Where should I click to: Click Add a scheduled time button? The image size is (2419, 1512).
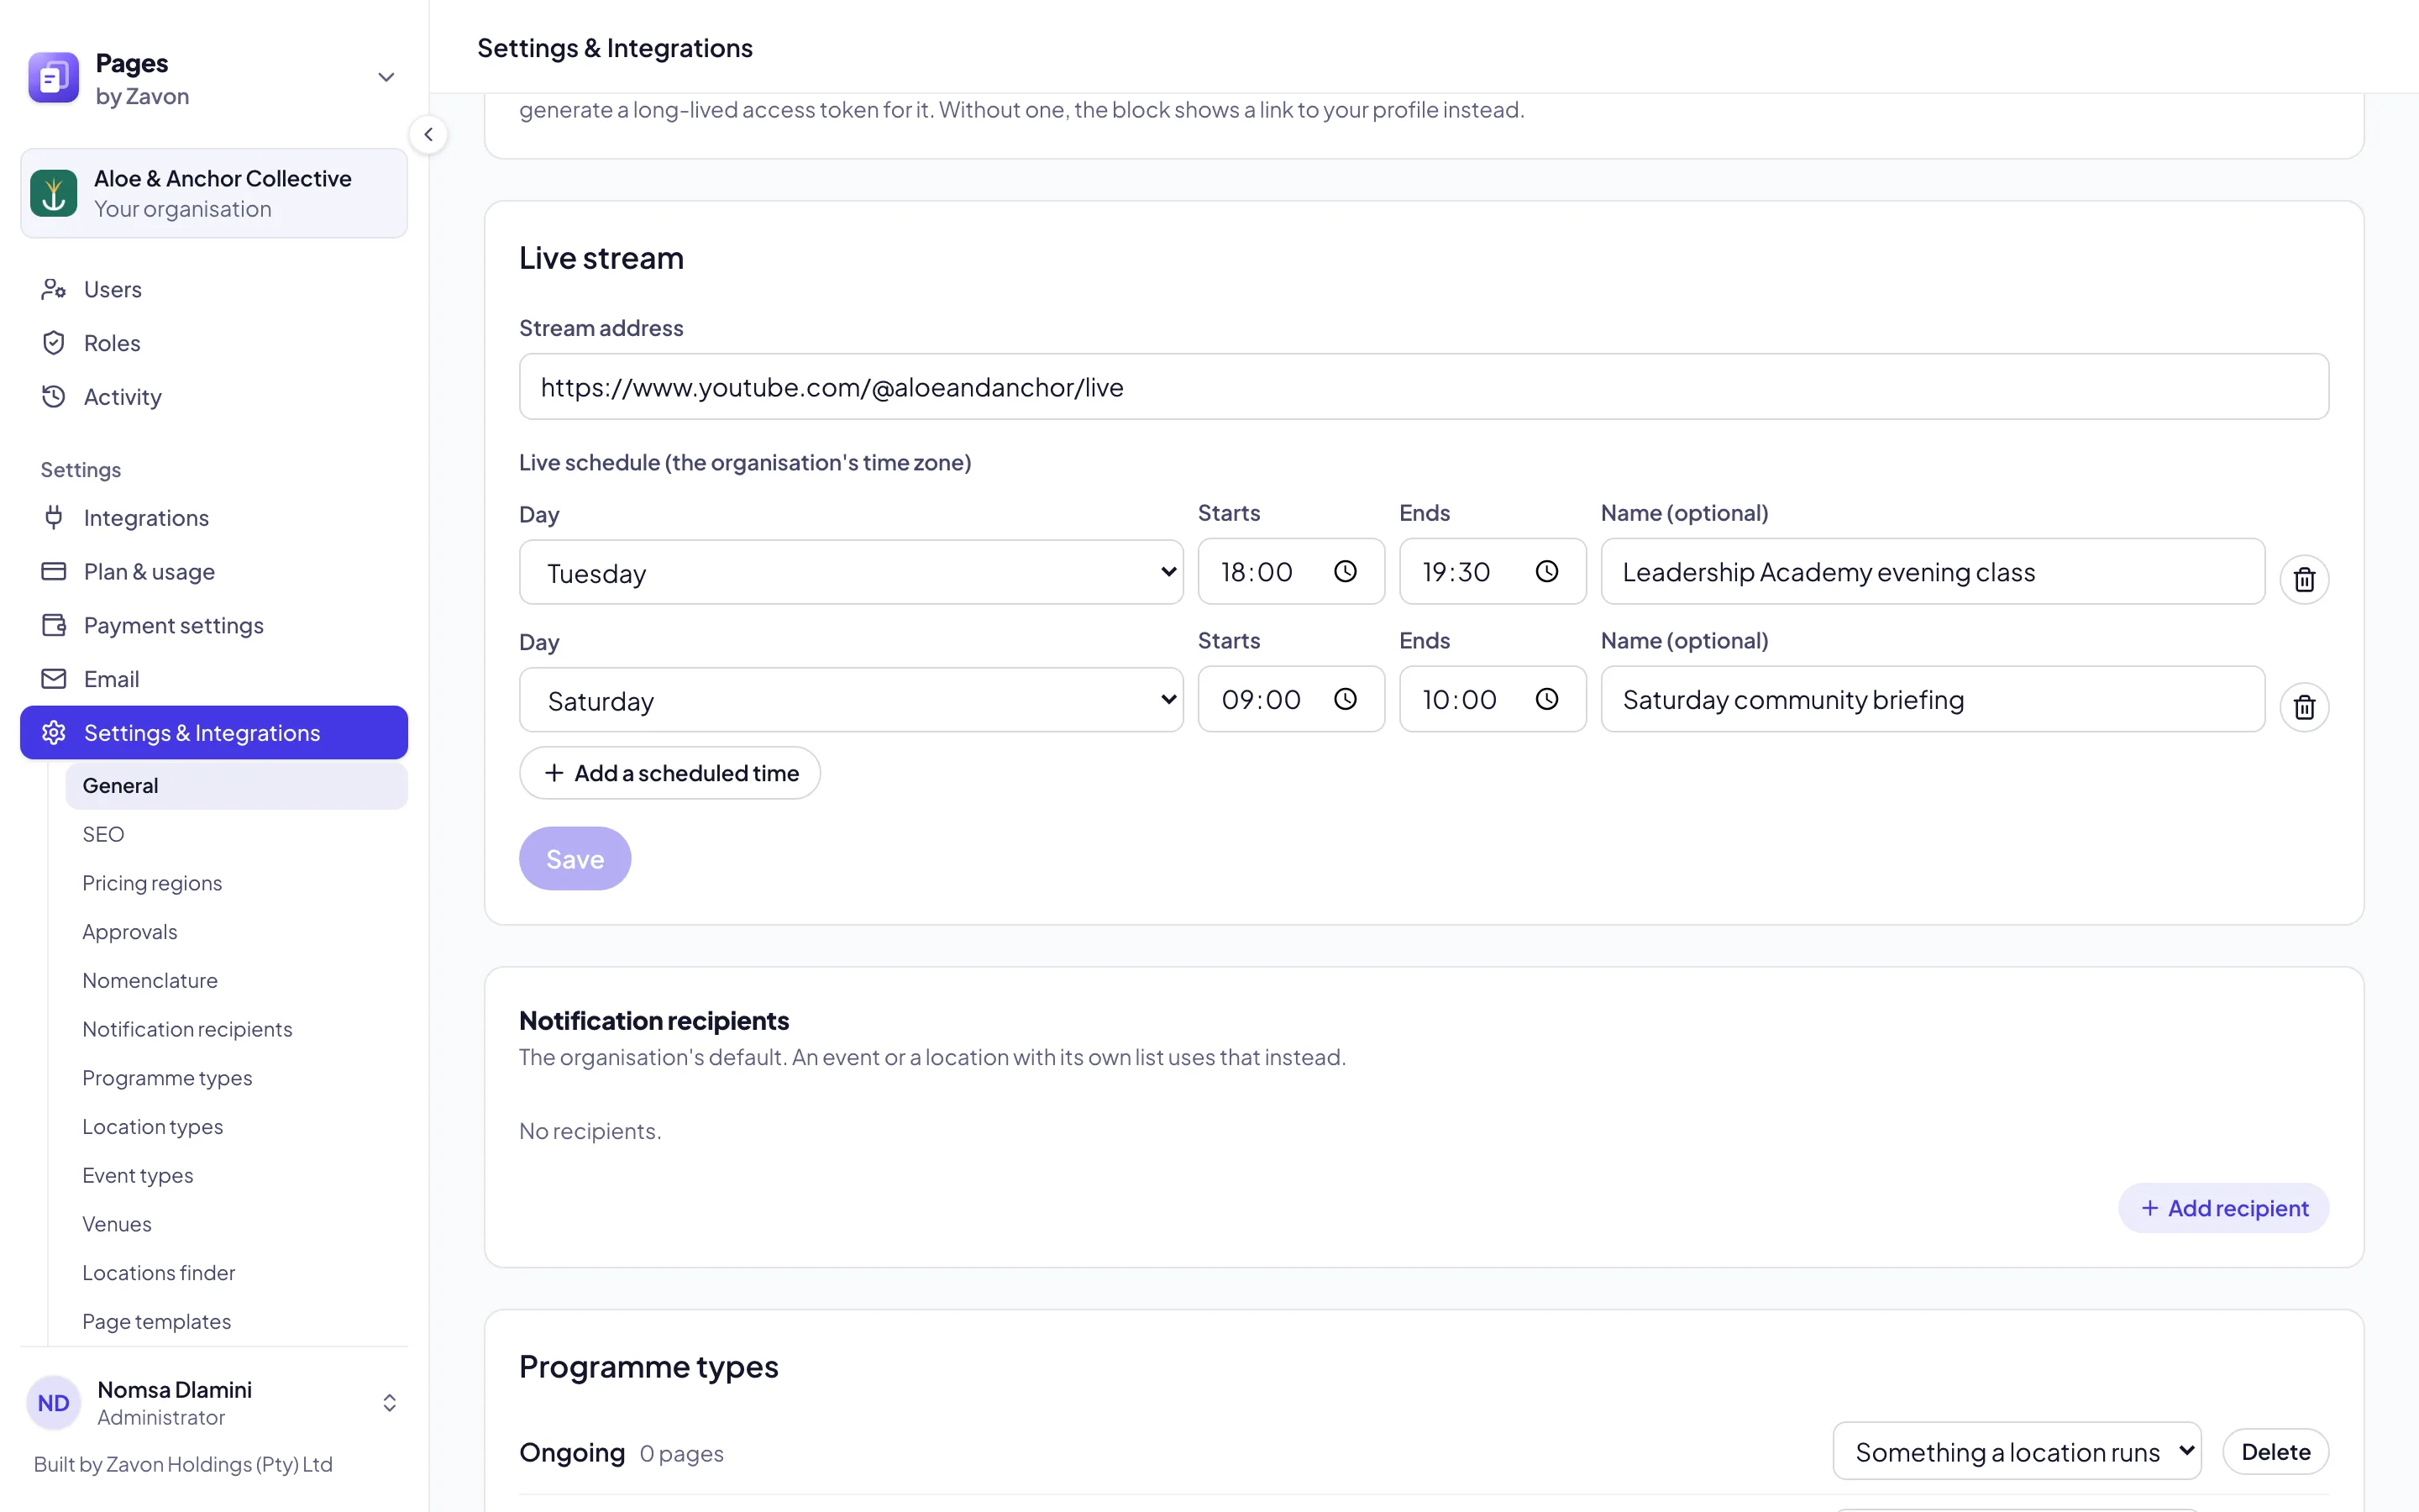pos(669,773)
